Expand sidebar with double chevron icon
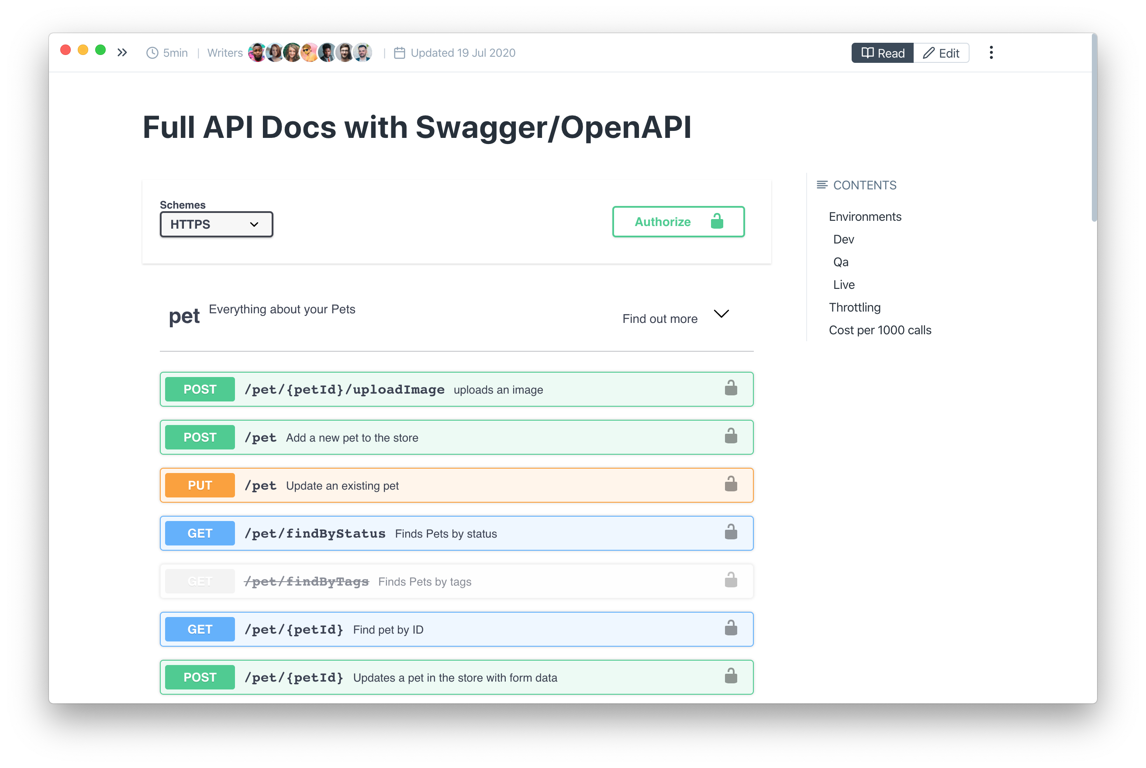The width and height of the screenshot is (1146, 768). 122,52
